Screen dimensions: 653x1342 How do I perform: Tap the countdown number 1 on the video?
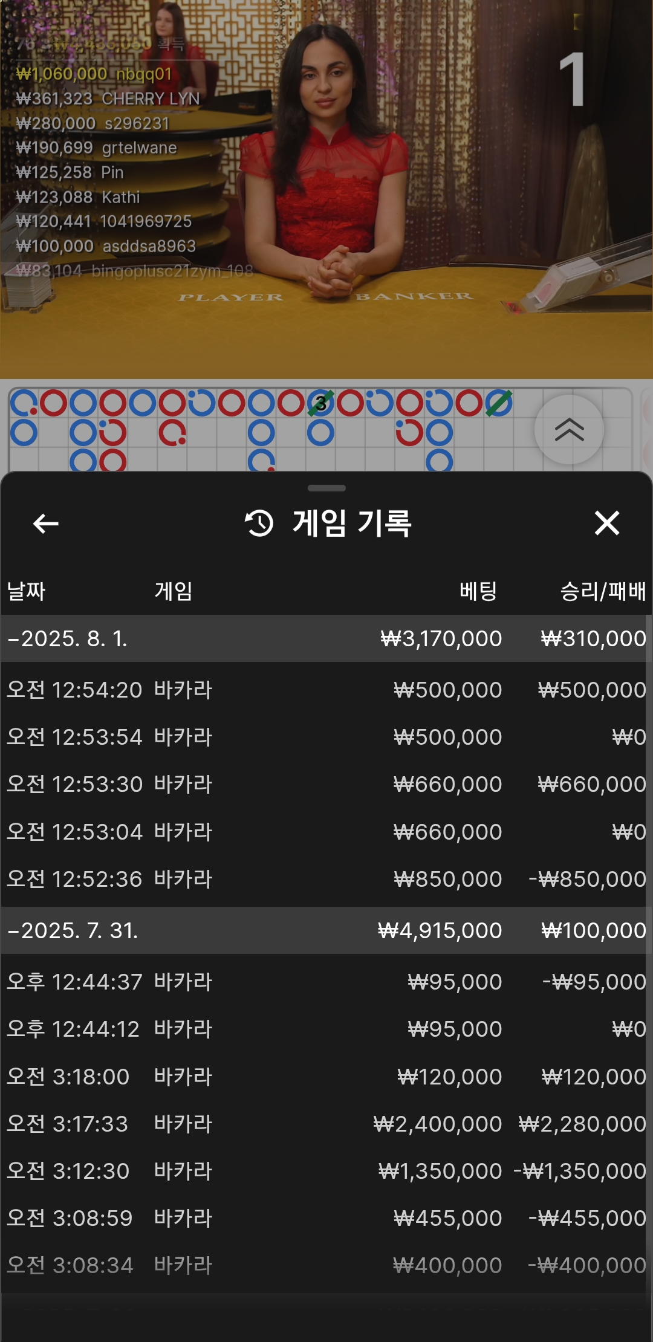[x=571, y=80]
